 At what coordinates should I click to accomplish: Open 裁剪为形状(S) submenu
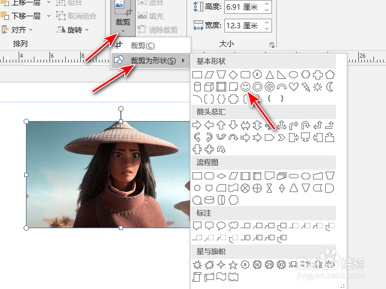pos(151,60)
